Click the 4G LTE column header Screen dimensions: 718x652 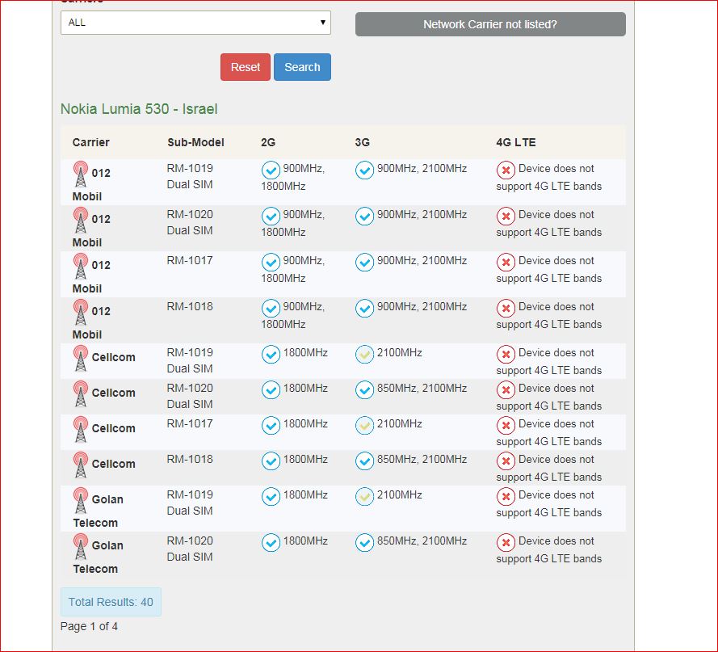[x=515, y=142]
